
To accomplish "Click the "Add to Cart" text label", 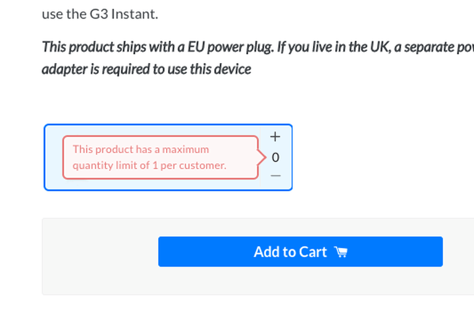I will click(x=290, y=252).
